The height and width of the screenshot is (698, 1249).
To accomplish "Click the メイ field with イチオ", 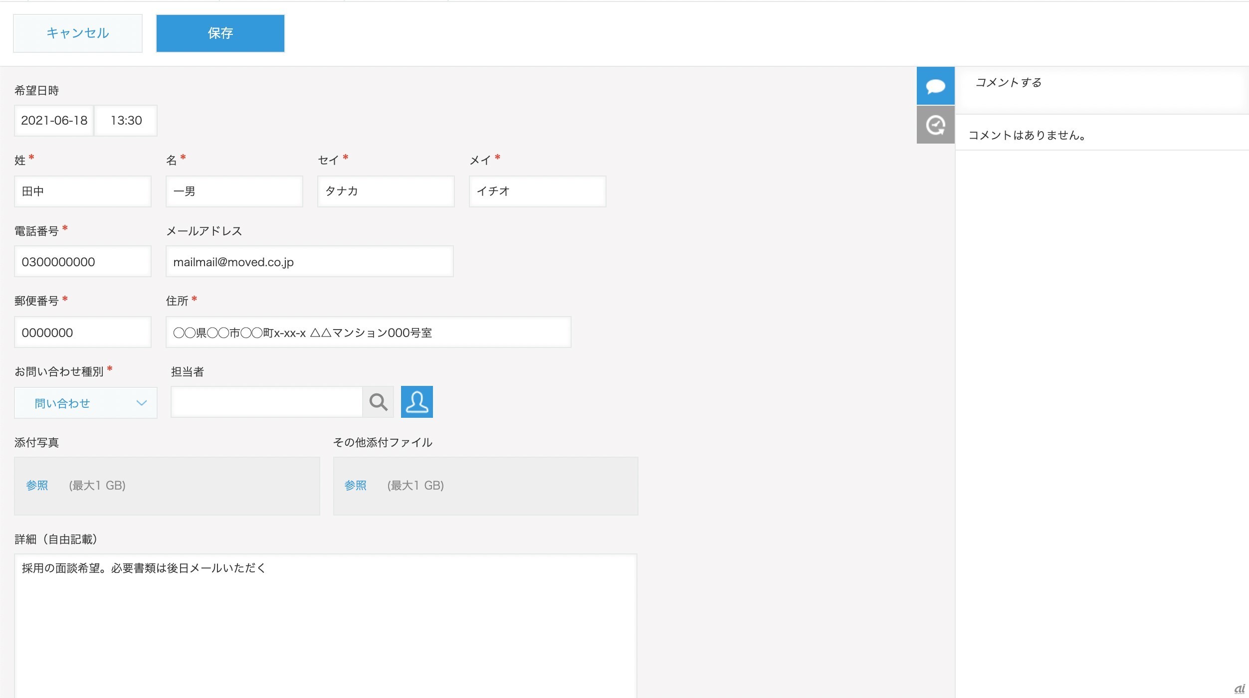I will [x=538, y=191].
